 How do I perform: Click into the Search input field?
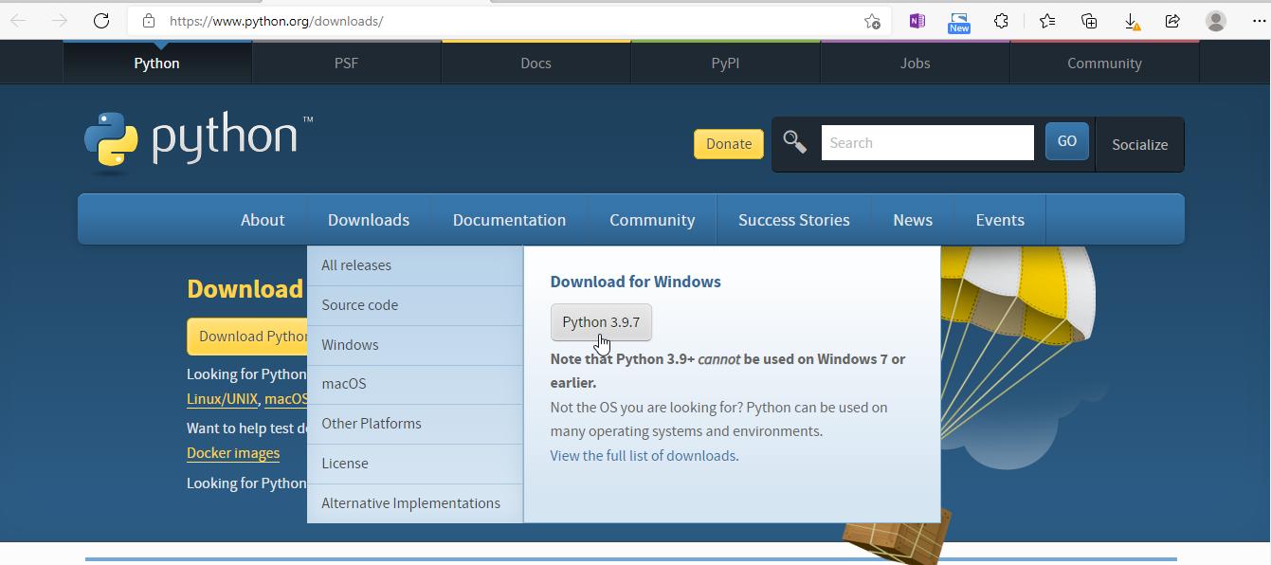(x=927, y=143)
